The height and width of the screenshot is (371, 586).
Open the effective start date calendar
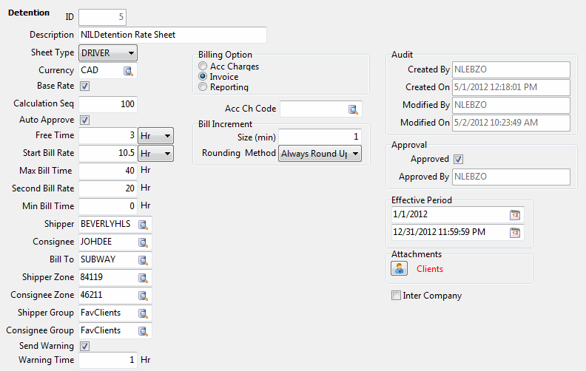[x=515, y=215]
